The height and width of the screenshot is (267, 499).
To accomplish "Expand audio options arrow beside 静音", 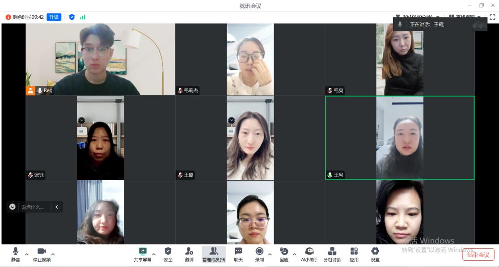I will 27,254.
